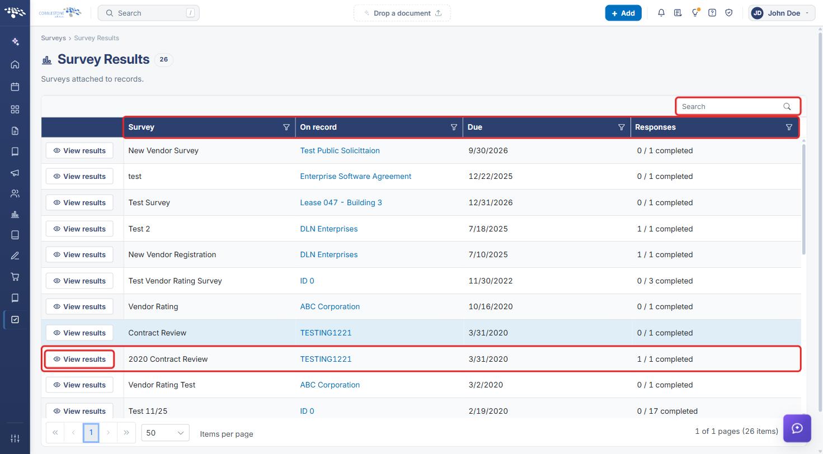Open the surveys checkbox icon in sidebar
823x454 pixels.
pyautogui.click(x=15, y=319)
